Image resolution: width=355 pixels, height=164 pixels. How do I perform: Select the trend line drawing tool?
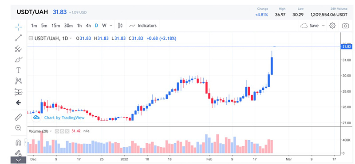click(18, 38)
